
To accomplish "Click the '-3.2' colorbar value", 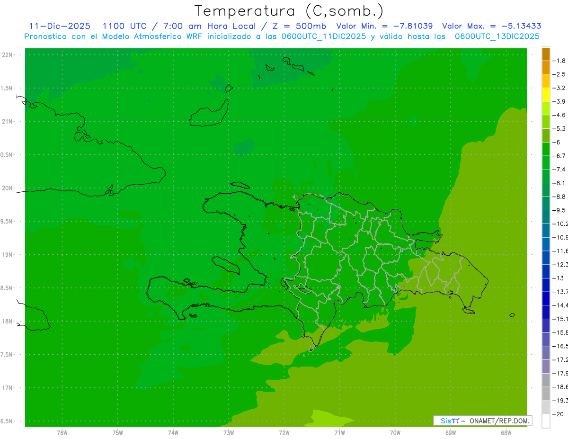I will pos(559,88).
